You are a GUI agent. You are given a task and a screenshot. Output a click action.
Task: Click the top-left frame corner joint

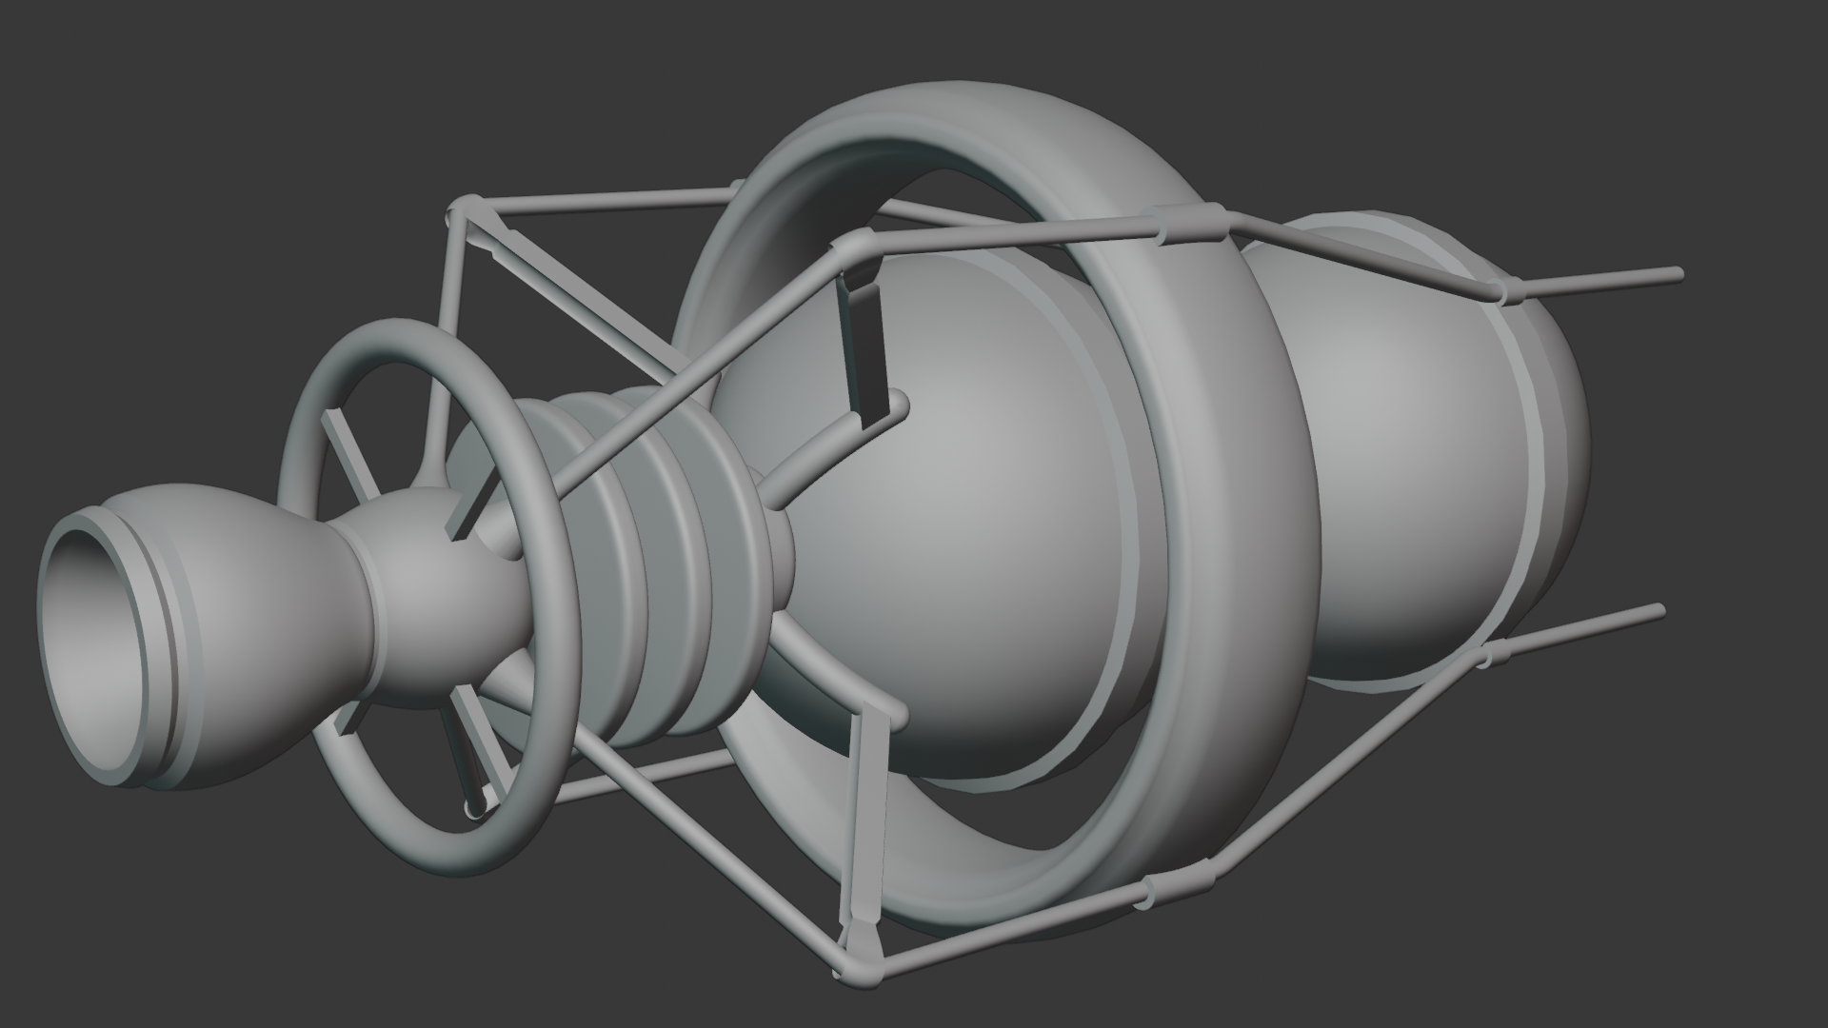click(467, 209)
